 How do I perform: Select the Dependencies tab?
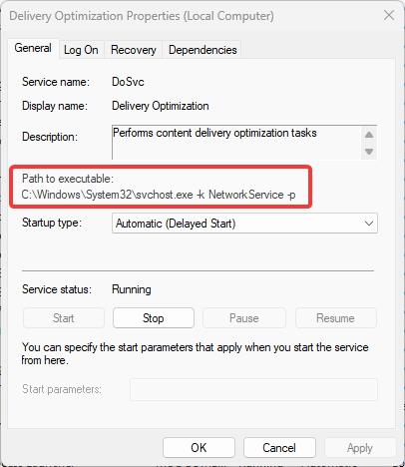point(202,50)
